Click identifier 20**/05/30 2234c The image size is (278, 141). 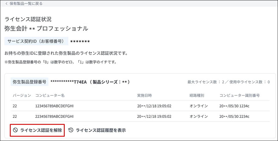tap(234, 116)
